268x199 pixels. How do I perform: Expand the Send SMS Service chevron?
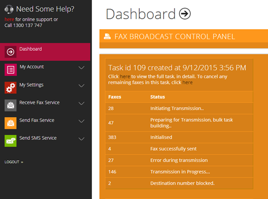[x=81, y=139]
